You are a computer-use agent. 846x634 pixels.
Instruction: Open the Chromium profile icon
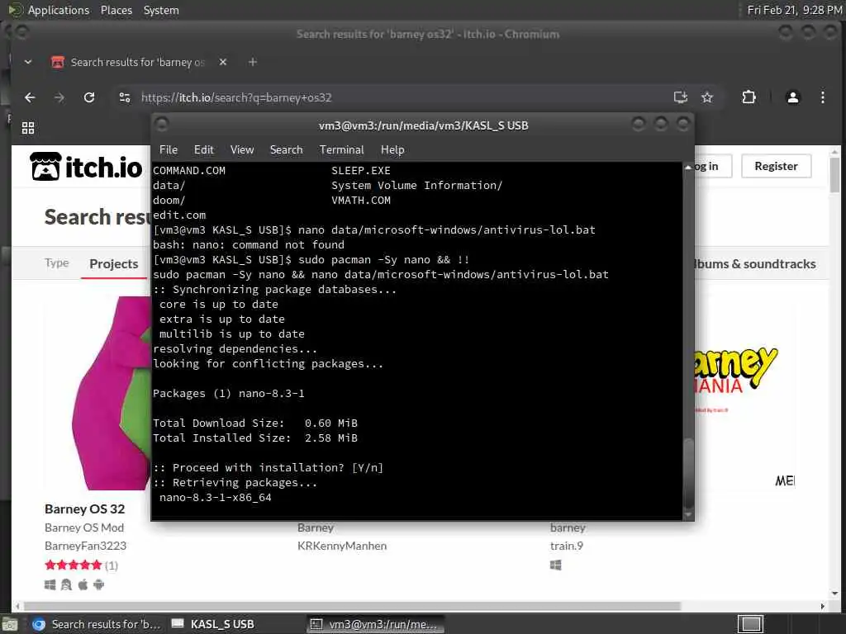(792, 97)
